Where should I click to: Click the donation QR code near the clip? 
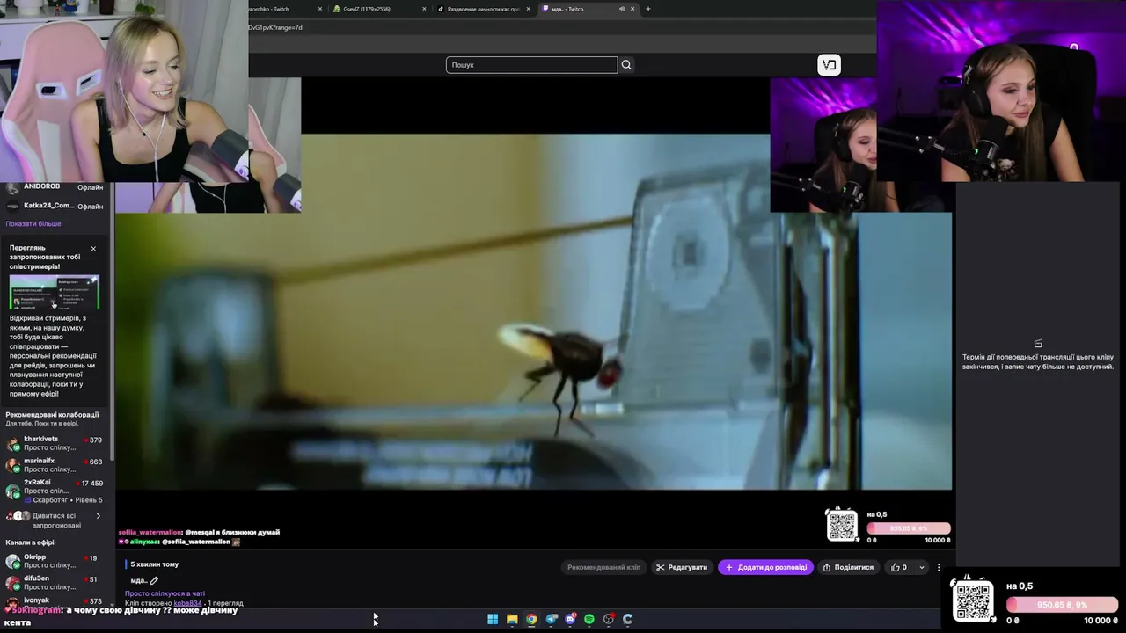842,525
